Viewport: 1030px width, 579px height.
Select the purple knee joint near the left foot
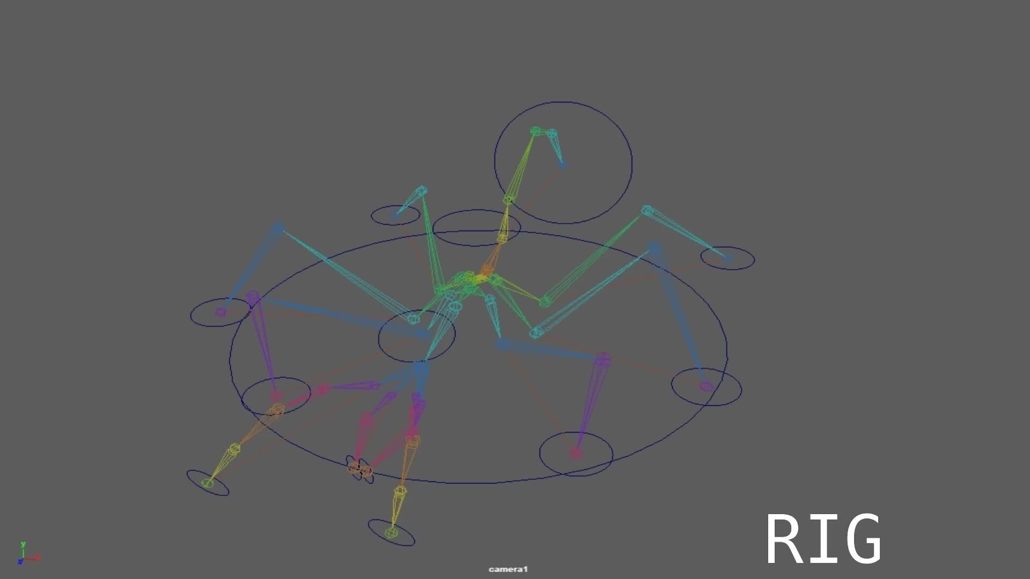point(253,296)
